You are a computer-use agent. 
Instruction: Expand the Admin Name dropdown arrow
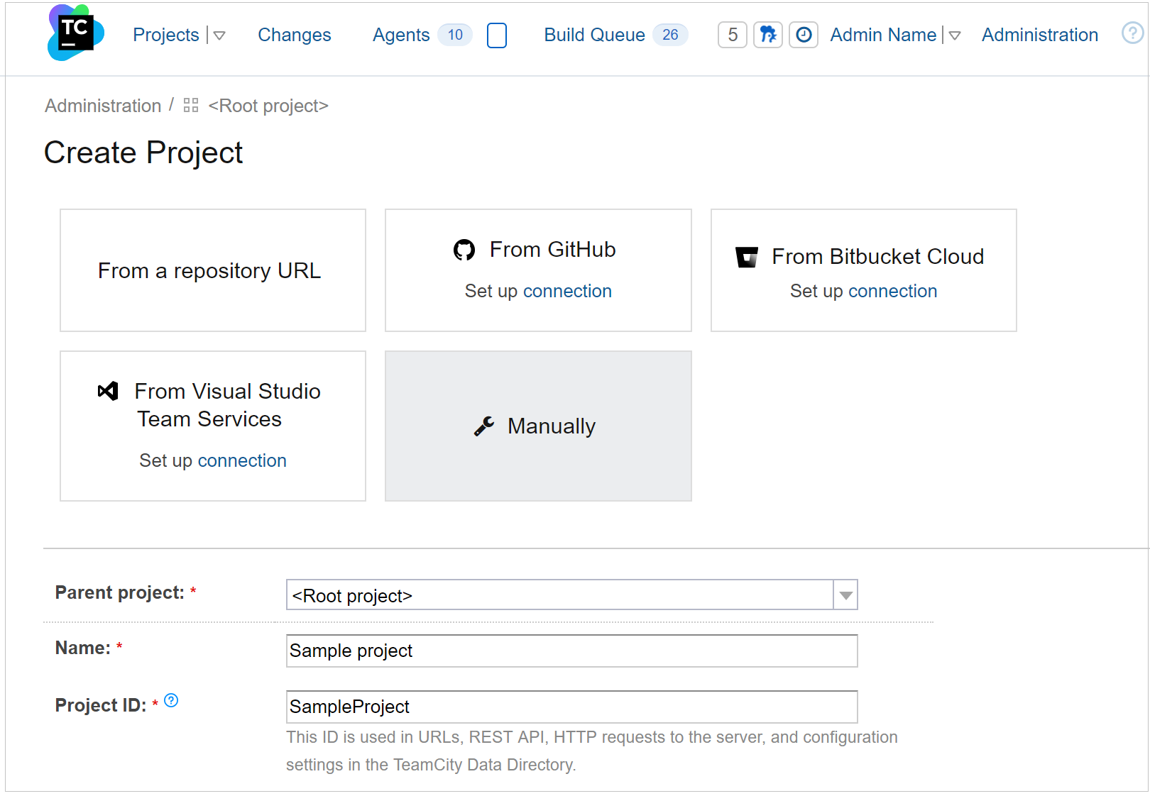click(x=955, y=35)
